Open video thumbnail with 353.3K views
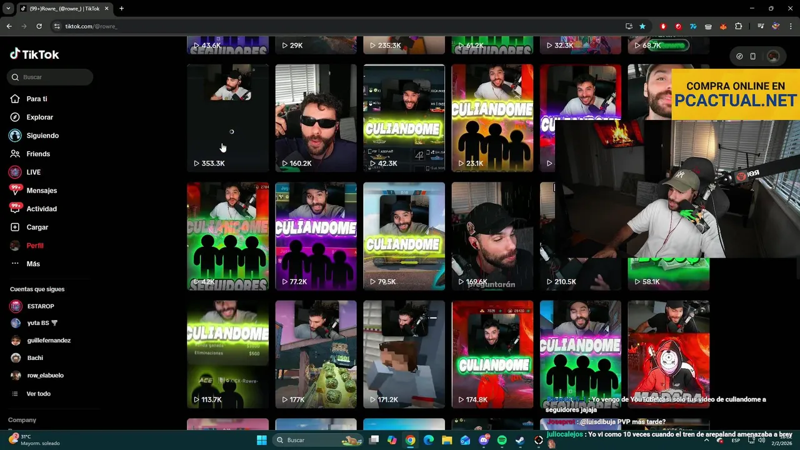Viewport: 800px width, 450px height. [227, 118]
